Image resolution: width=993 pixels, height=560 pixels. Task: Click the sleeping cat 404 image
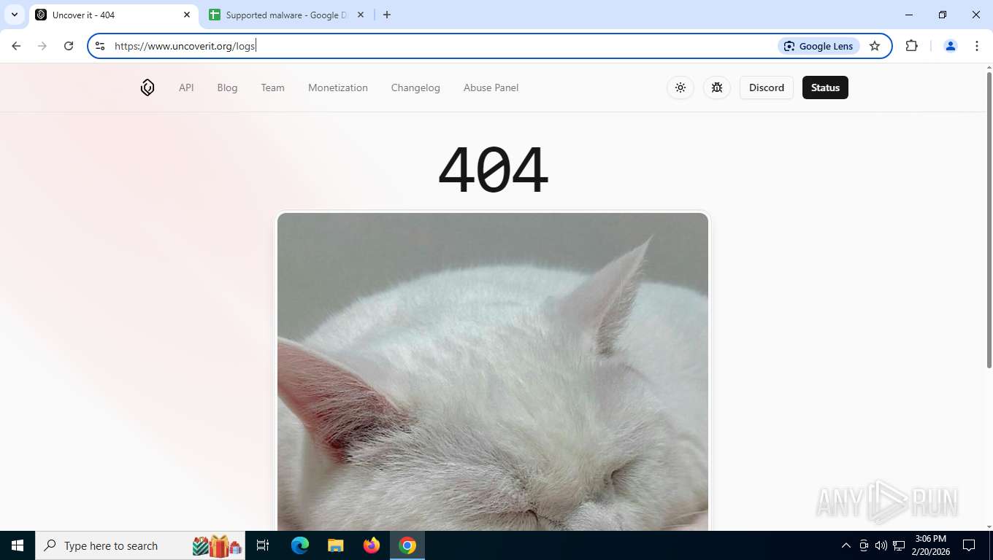click(493, 371)
